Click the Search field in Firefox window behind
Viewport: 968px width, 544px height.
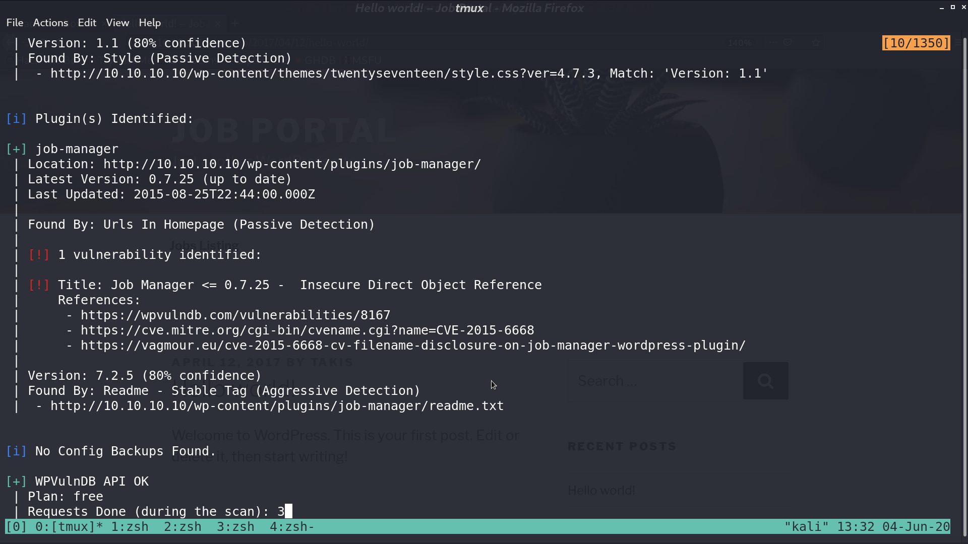pos(655,381)
